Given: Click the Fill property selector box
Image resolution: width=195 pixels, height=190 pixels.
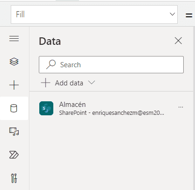Looking at the screenshot, I should (94, 14).
